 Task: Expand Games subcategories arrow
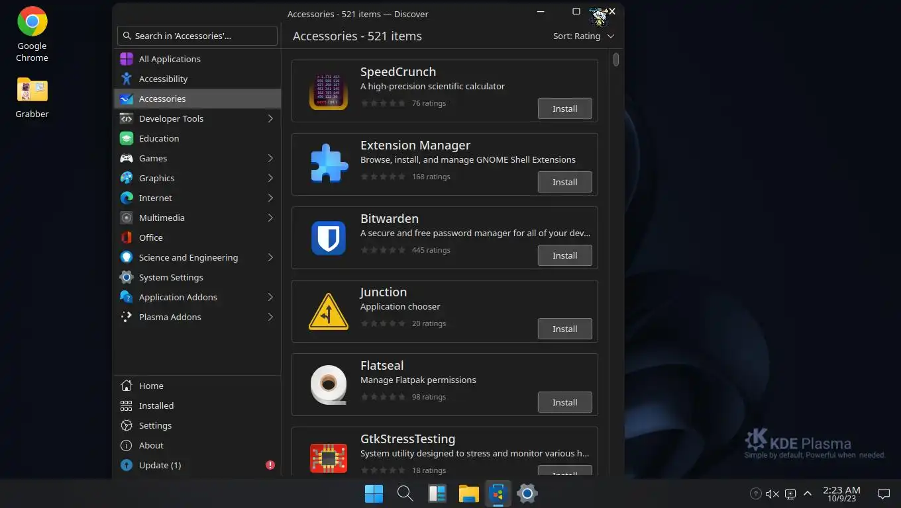(x=270, y=158)
